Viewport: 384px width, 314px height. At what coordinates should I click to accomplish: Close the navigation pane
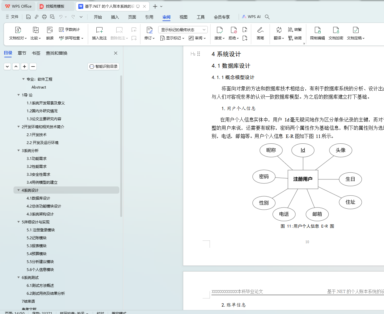click(x=116, y=53)
